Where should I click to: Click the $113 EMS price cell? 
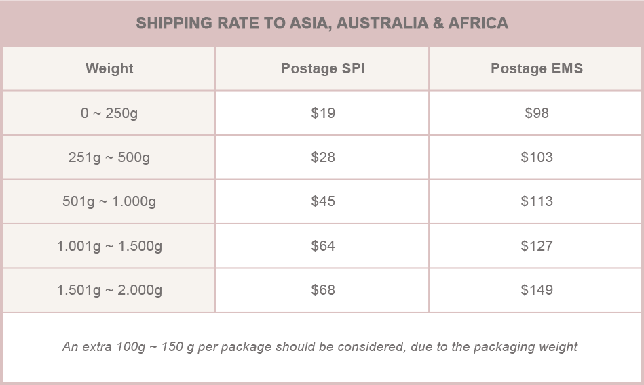point(536,201)
